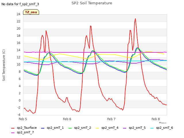Click the magenta sp2_smT_7 legend swatch

[13, 133]
